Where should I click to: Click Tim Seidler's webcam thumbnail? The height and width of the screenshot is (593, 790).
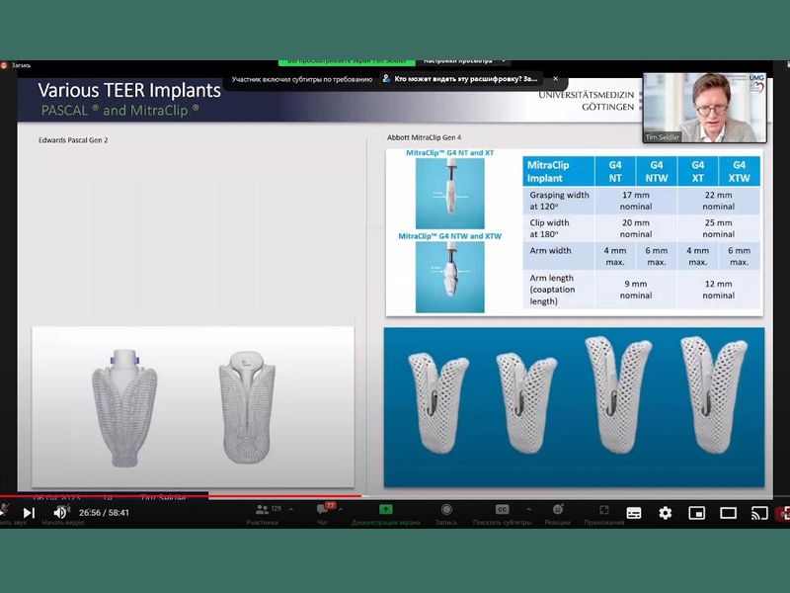pos(703,107)
